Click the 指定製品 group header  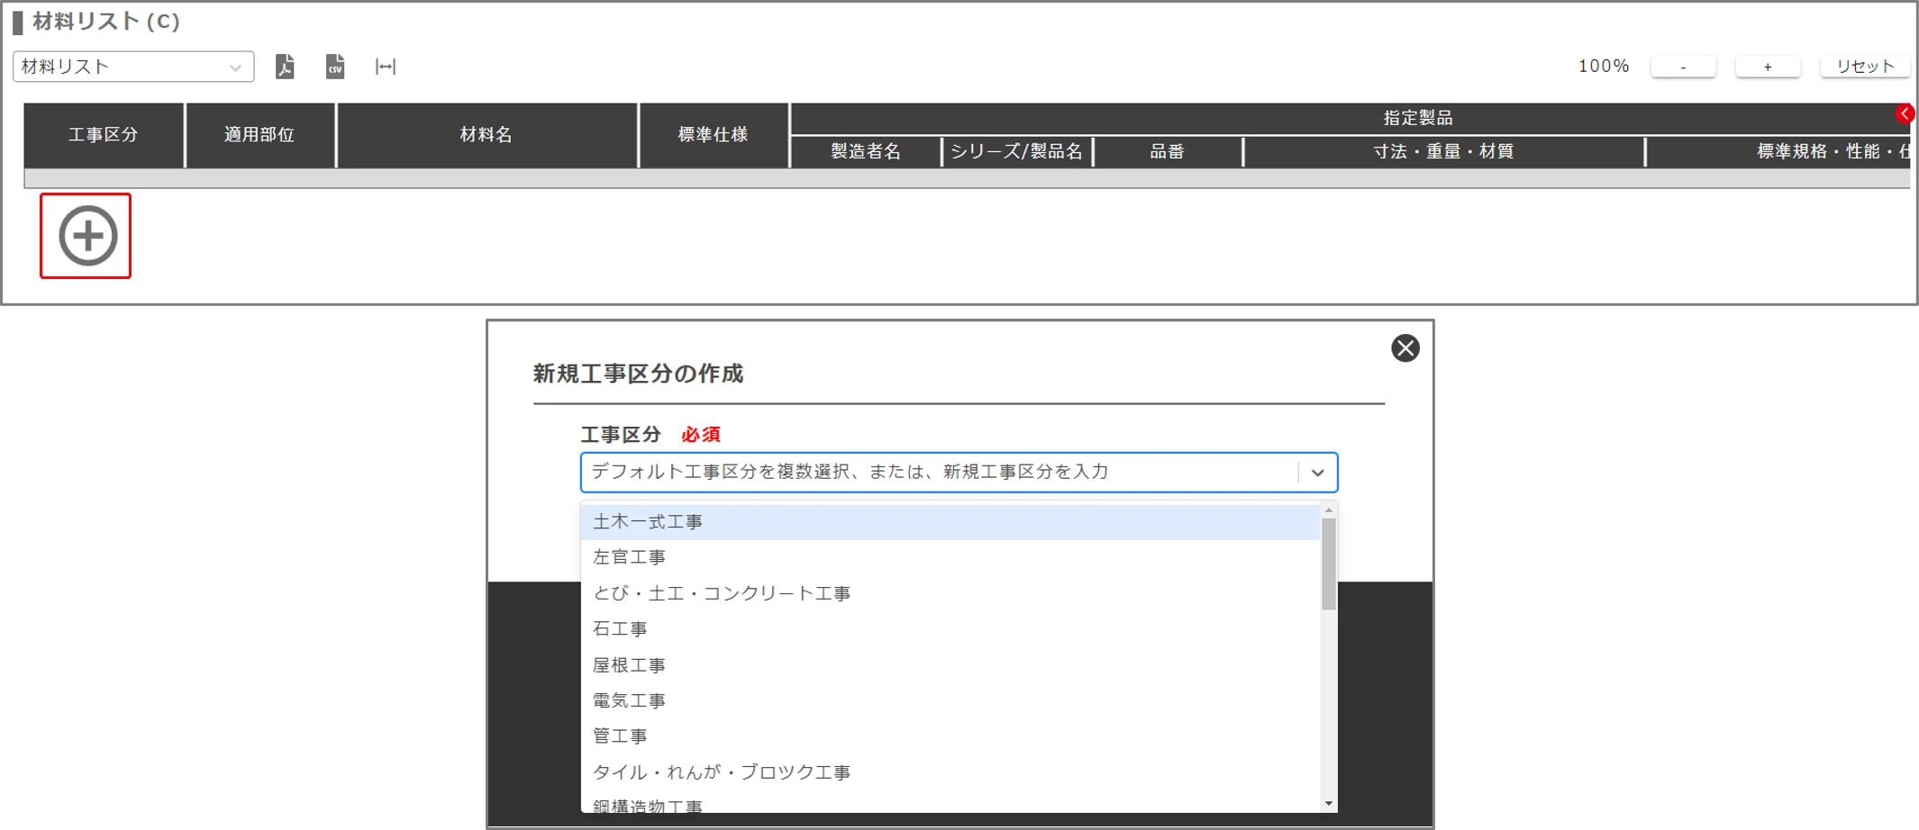(x=1419, y=118)
